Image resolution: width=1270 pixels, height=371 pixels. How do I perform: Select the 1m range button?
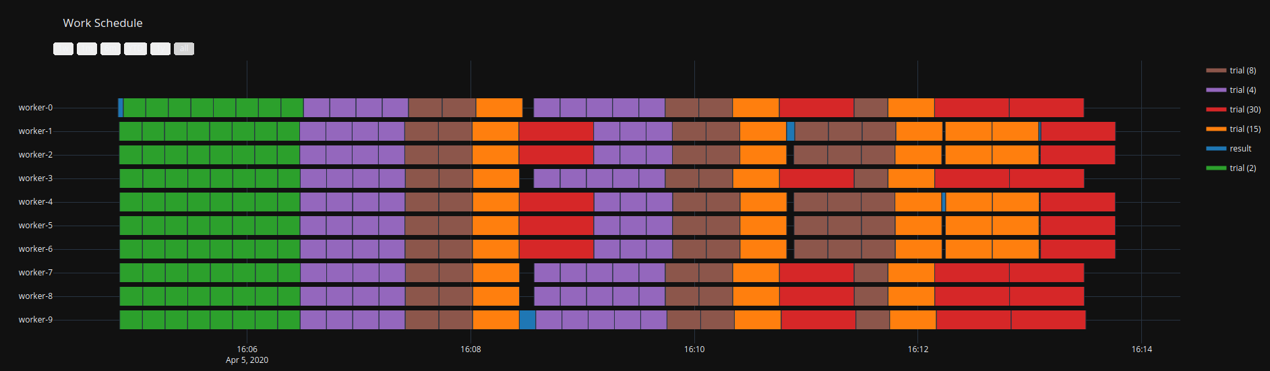pos(87,48)
